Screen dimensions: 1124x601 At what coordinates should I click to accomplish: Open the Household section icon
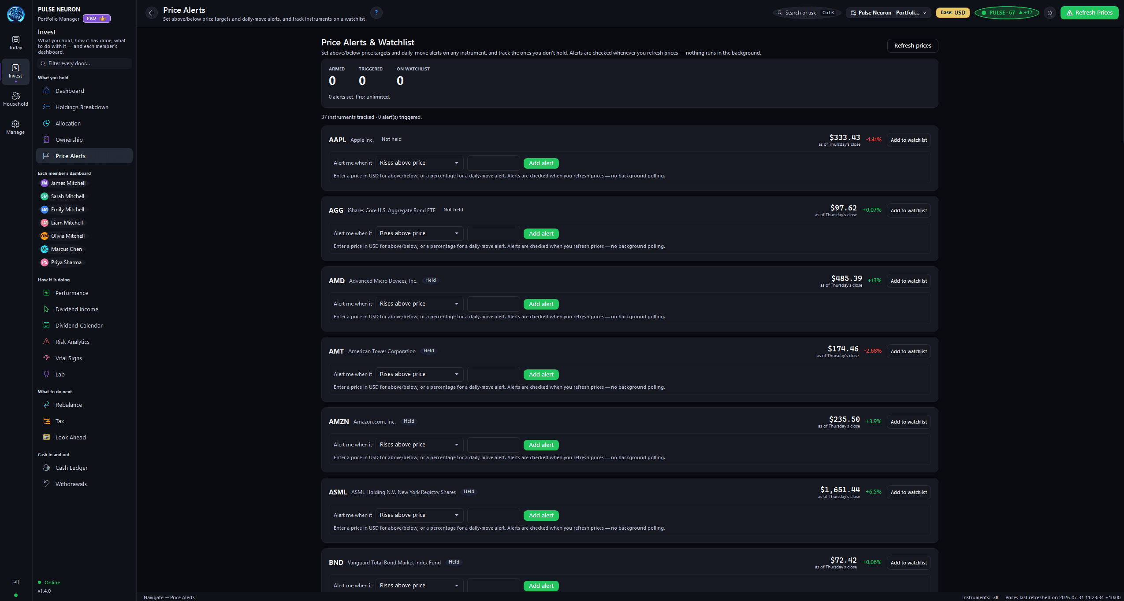tap(15, 96)
